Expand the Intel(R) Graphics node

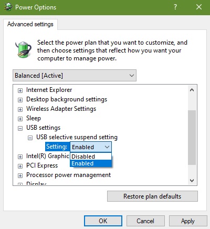coord(20,157)
